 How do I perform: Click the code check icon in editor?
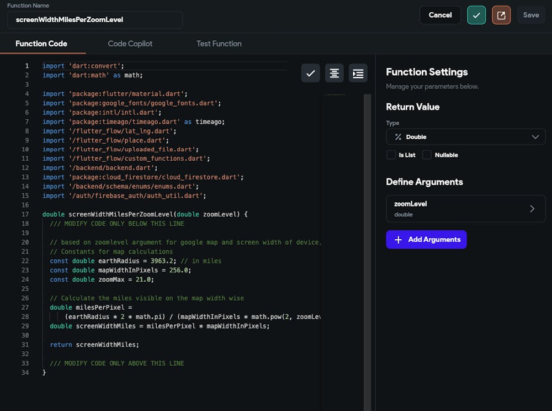tap(311, 73)
